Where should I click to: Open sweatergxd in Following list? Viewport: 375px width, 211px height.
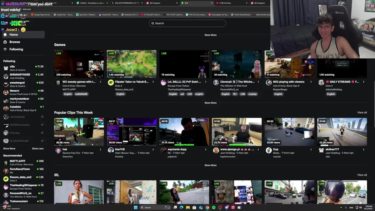(23, 84)
